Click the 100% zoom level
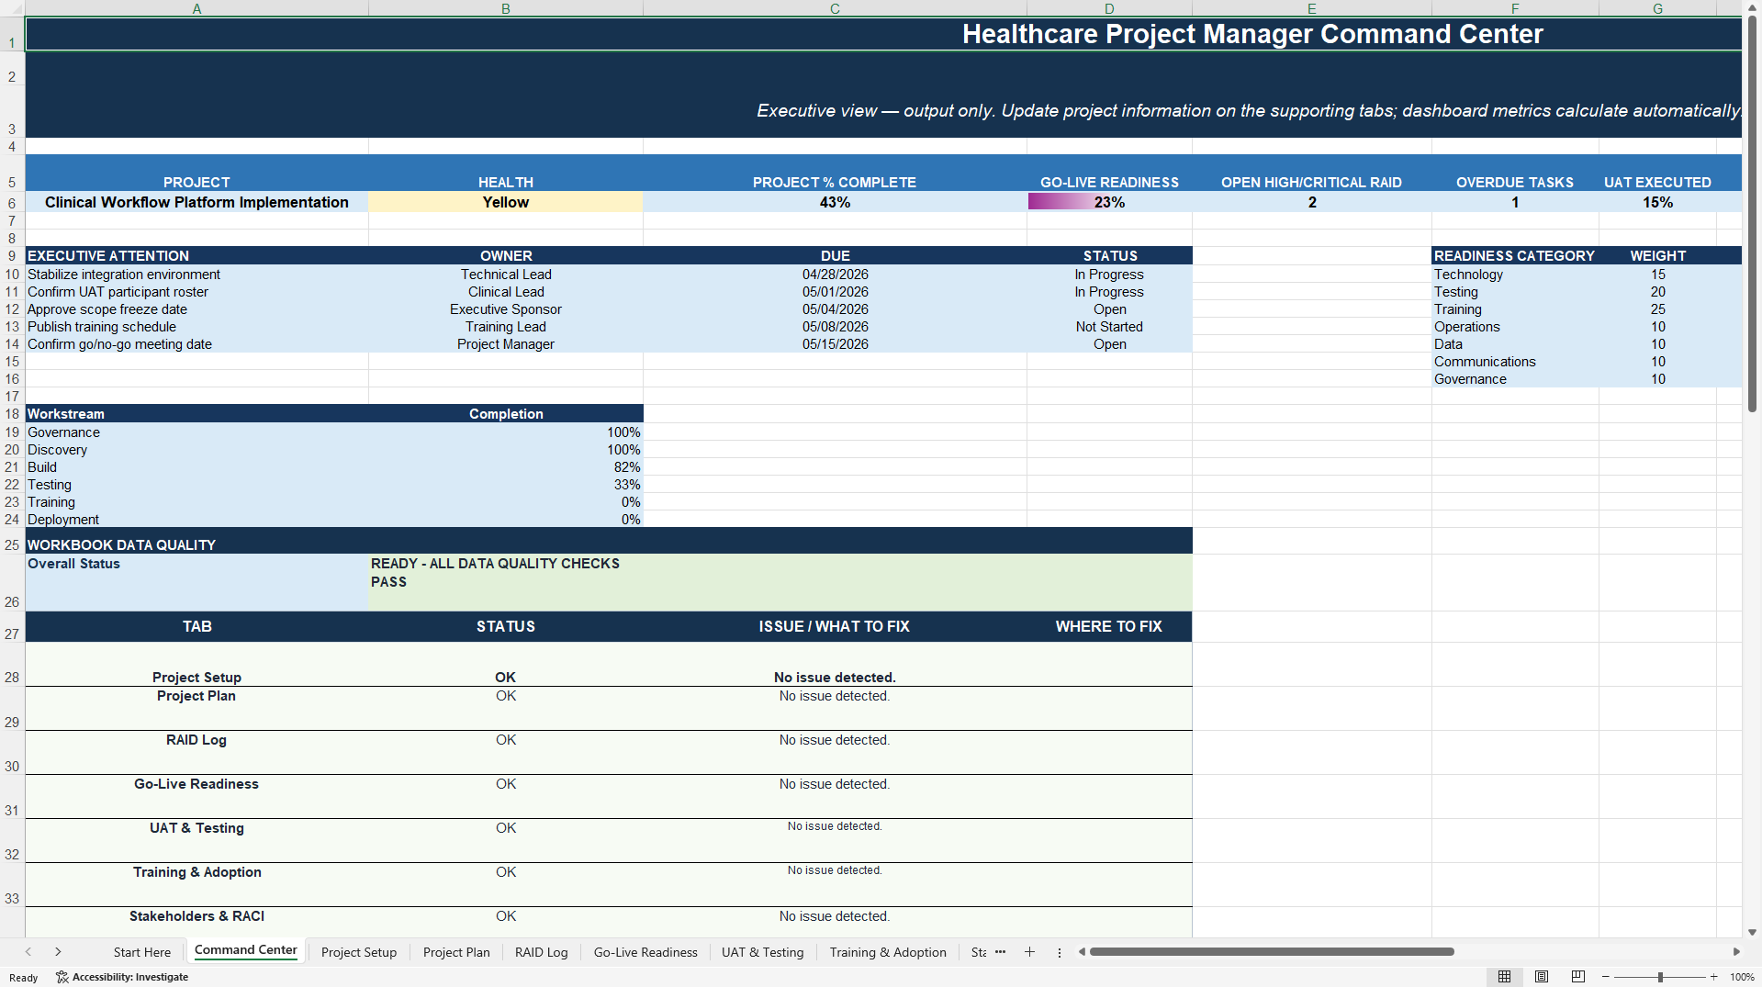 pos(1742,977)
